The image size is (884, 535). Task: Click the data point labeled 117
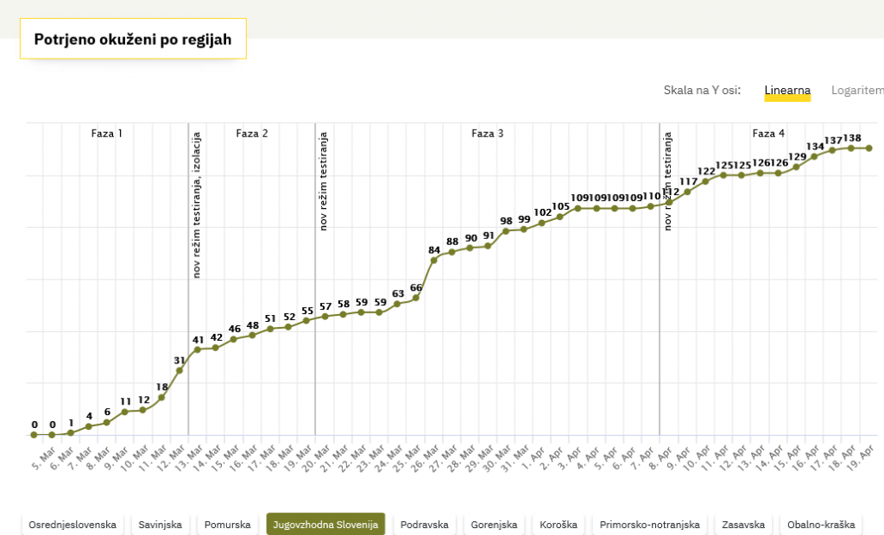click(x=687, y=192)
